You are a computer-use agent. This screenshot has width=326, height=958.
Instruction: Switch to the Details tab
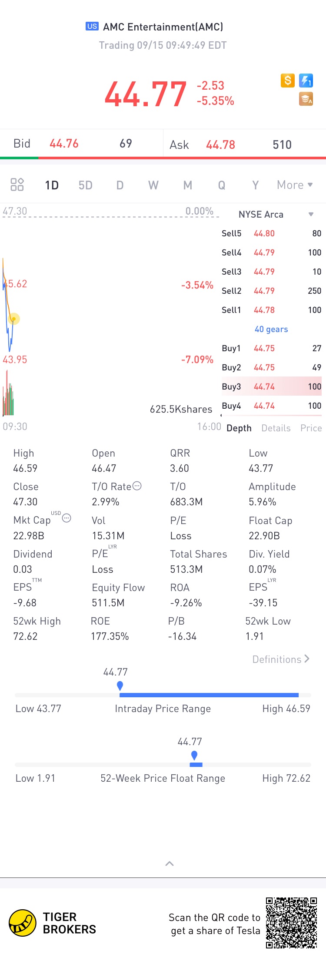point(276,428)
